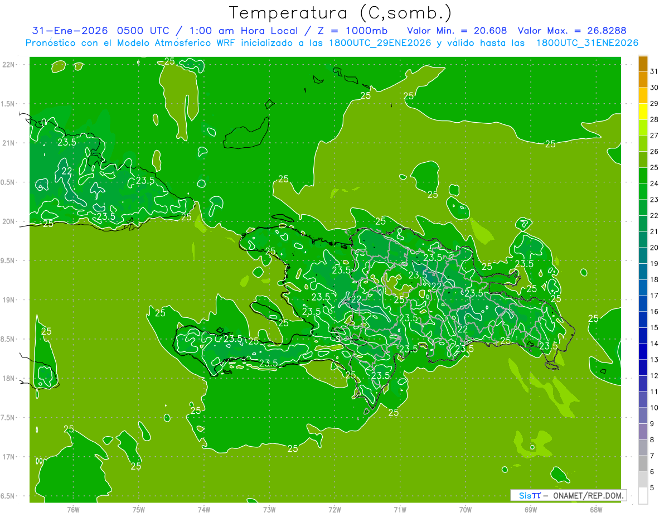
Task: Click the title 'Temperatura (C,somb.)'
Action: pos(340,13)
